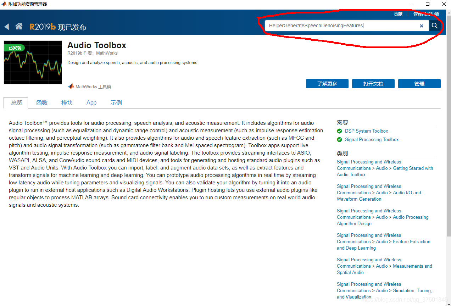The width and height of the screenshot is (451, 306).
Task: Open the Add-On Explorer home icon
Action: (19, 26)
